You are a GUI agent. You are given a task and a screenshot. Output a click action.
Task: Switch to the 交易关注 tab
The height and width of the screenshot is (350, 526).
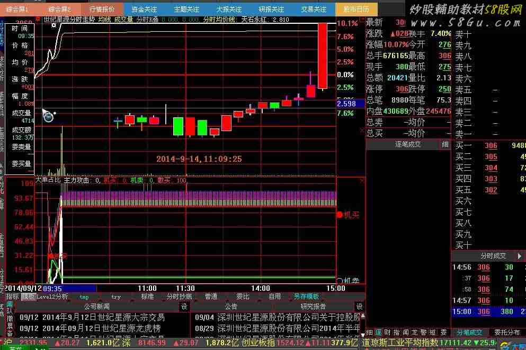click(x=314, y=9)
